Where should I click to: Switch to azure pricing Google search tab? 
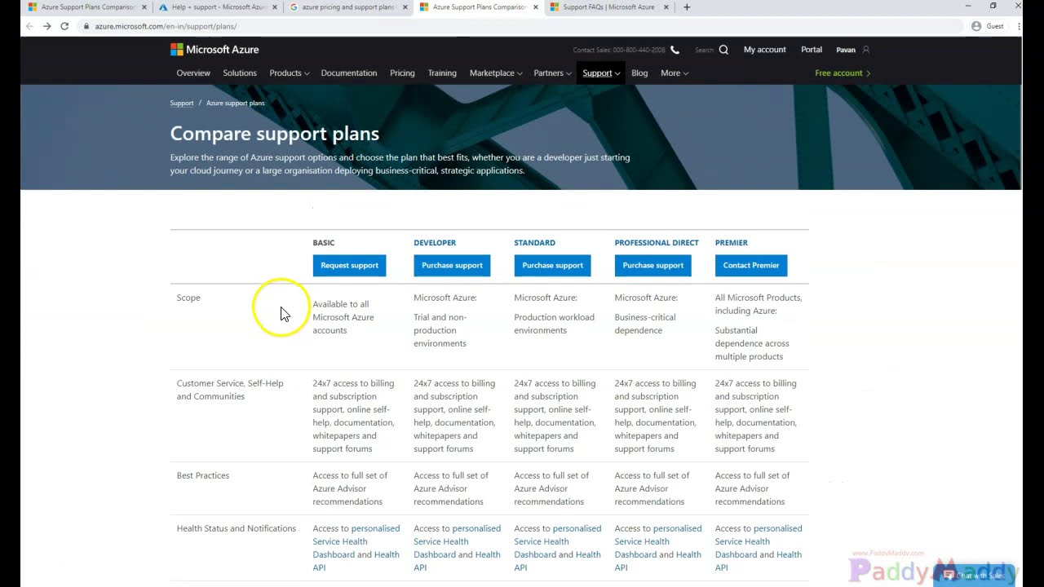pyautogui.click(x=348, y=7)
